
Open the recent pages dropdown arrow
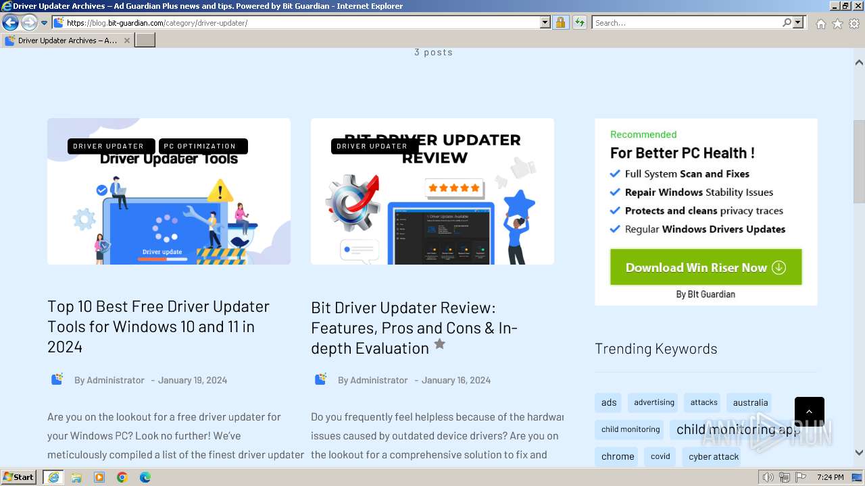(x=44, y=23)
